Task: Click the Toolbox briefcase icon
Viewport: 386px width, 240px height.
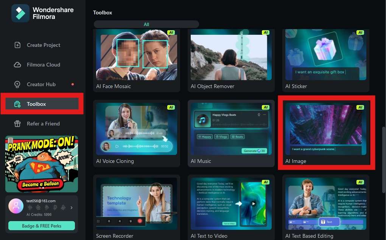Action: (17, 104)
